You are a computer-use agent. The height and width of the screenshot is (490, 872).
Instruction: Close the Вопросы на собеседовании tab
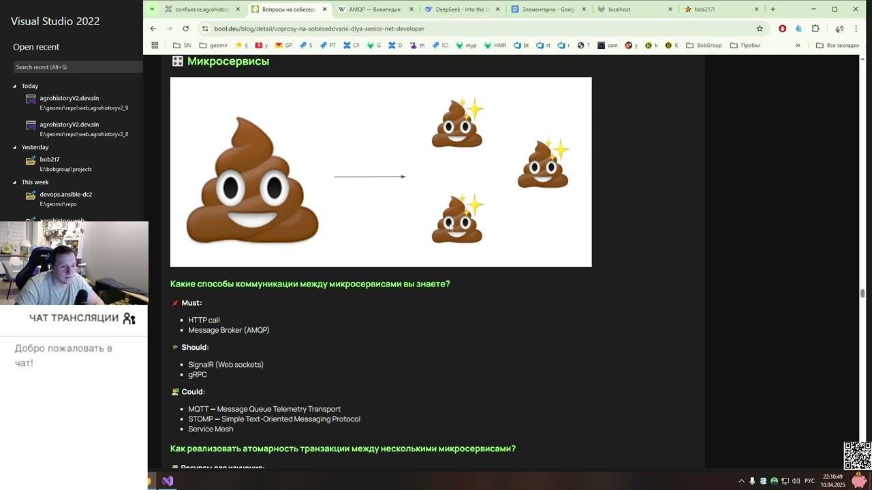(x=324, y=10)
